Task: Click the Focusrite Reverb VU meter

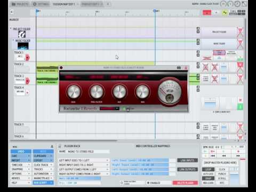Action: coord(170,92)
